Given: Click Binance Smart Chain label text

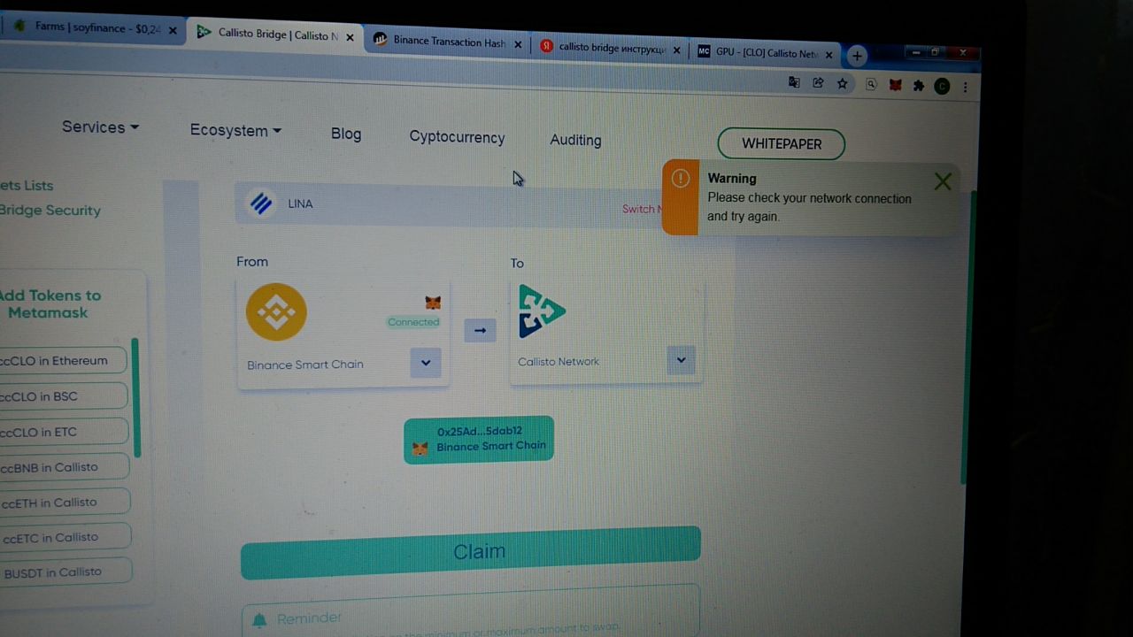Looking at the screenshot, I should pos(305,365).
